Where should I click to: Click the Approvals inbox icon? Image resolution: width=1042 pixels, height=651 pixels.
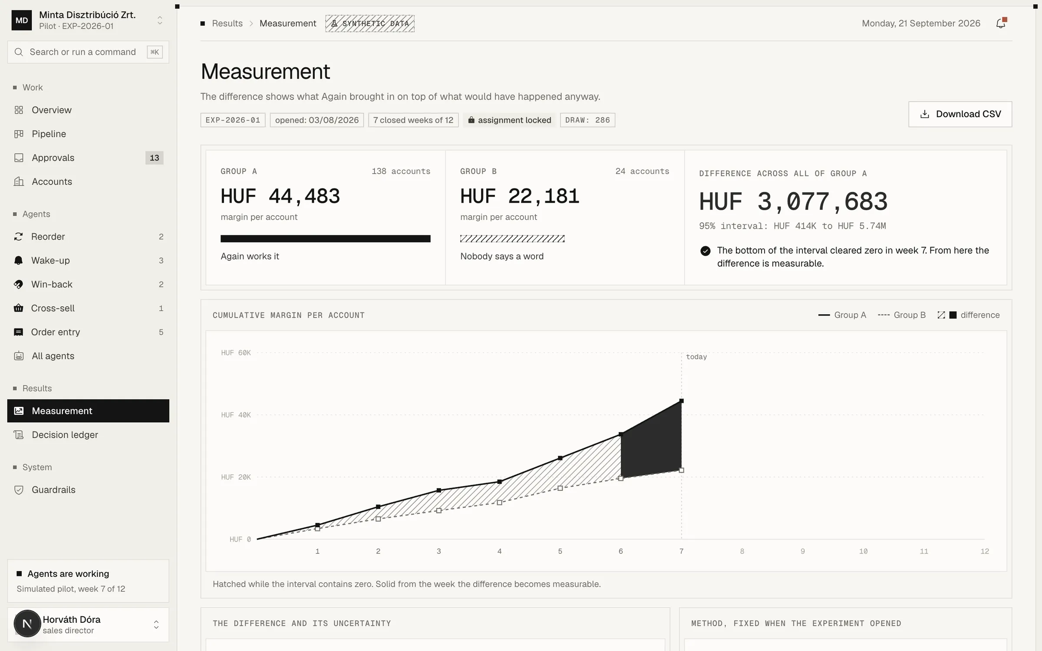[19, 158]
